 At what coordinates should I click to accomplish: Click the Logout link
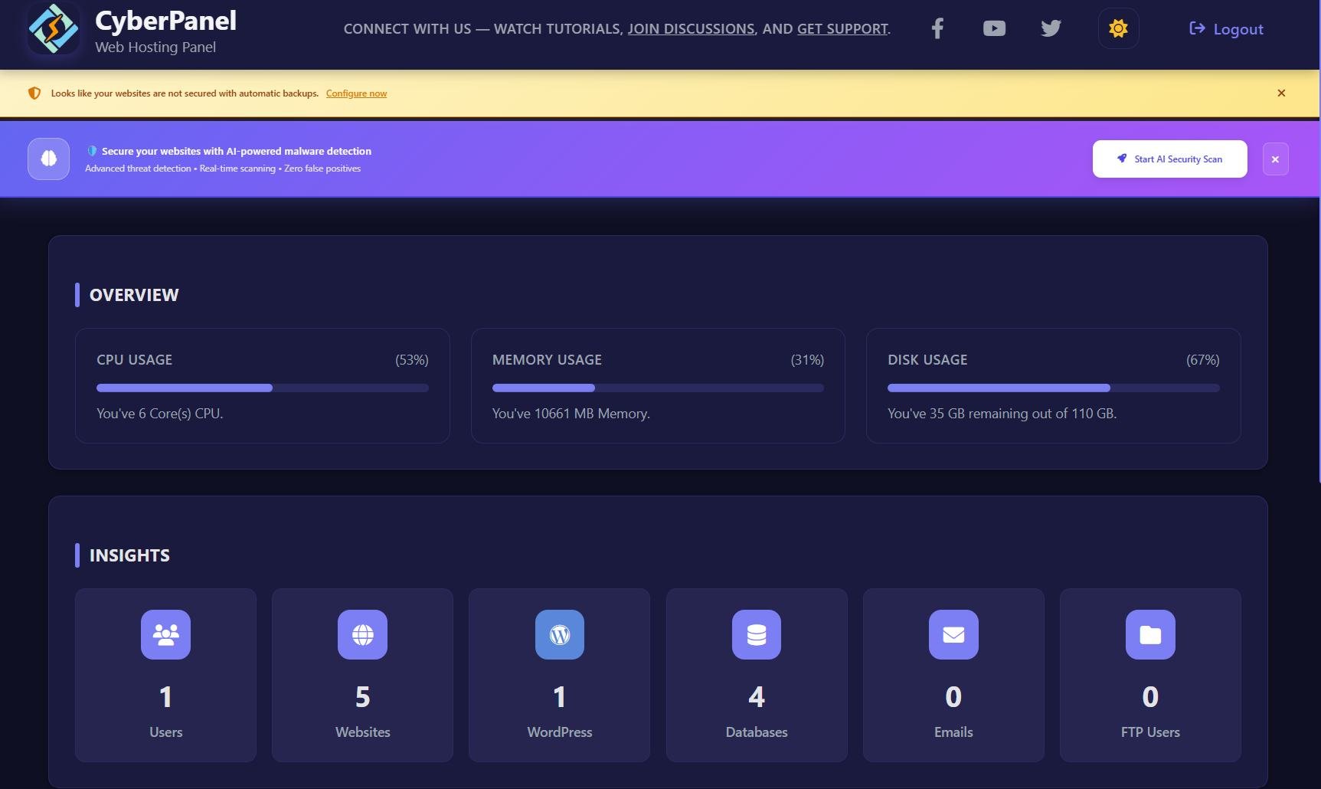click(1226, 29)
